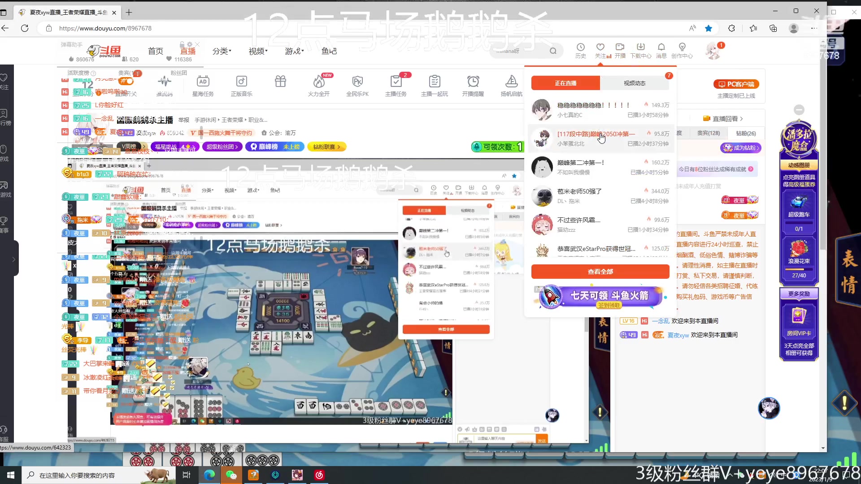Expand the left sidebar arrow handle

click(13, 259)
